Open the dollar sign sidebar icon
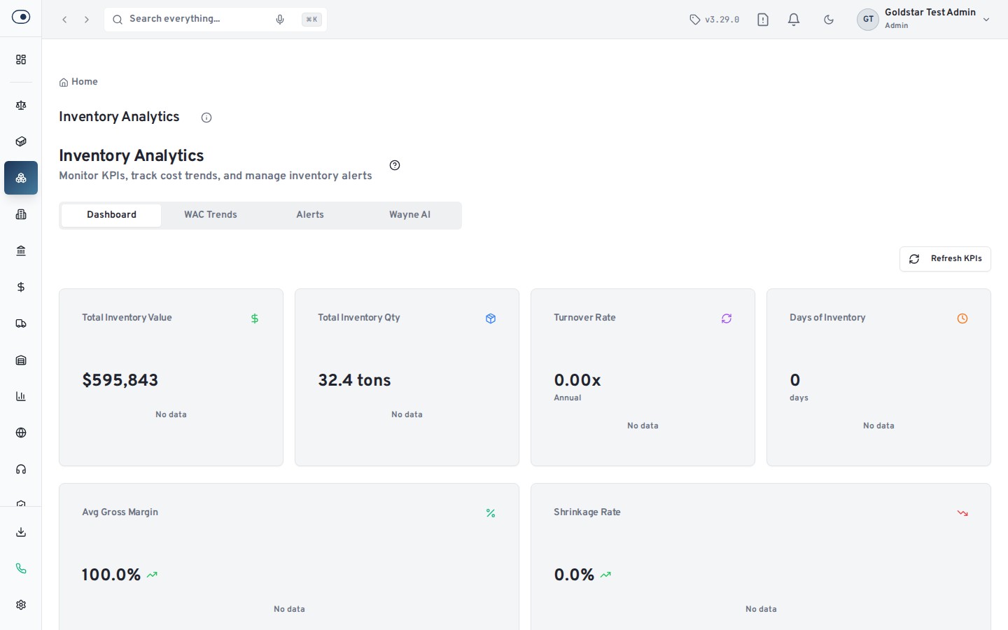The height and width of the screenshot is (630, 1008). [21, 287]
